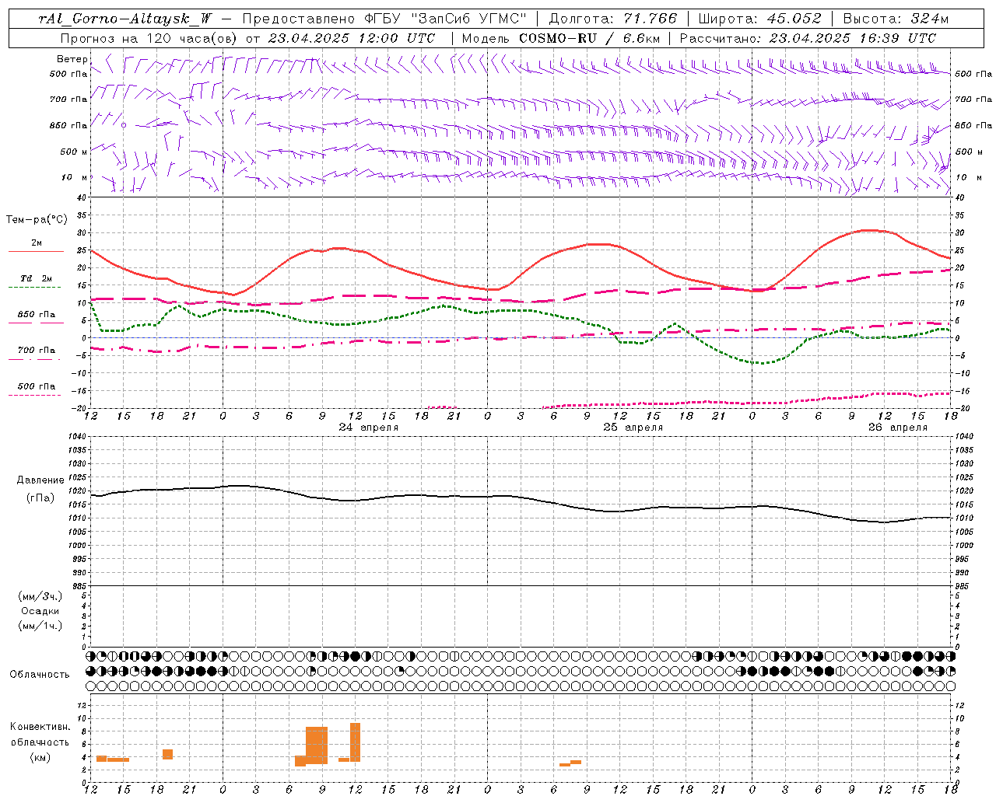Click the 2м red line legend entry
Viewport: 996px width, 796px height.
click(36, 246)
